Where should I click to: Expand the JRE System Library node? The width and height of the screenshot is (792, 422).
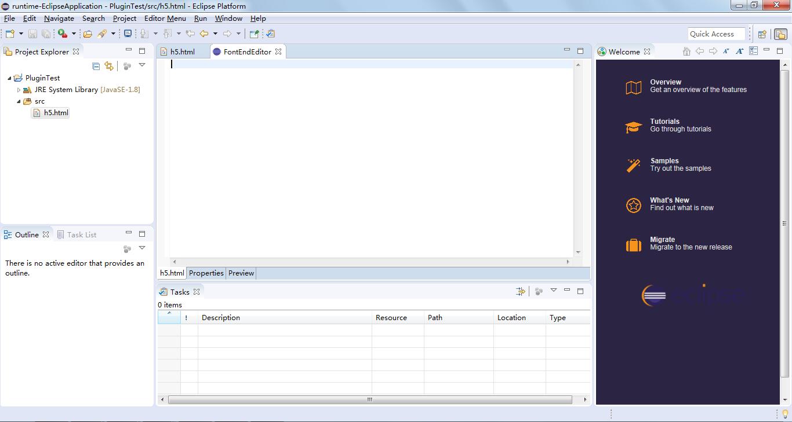(x=19, y=90)
